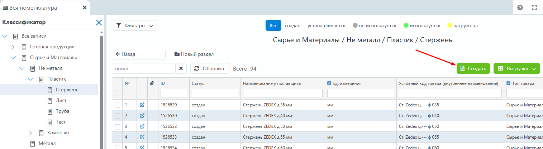This screenshot has height=149, width=543.
Task: Open row 3 using its open-link icon
Action: click(x=142, y=126)
